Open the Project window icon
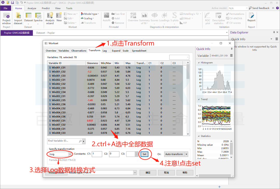Viewport: 280px width, 189px height. pos(6,18)
